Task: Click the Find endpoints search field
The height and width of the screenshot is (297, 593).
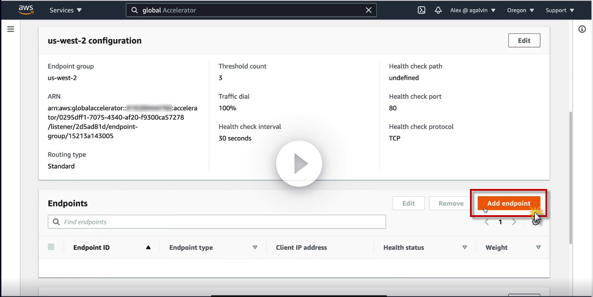Action: pyautogui.click(x=217, y=222)
